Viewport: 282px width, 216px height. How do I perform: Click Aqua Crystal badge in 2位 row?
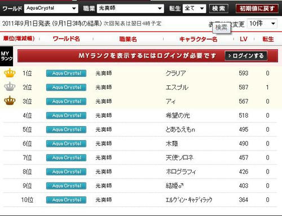(66, 88)
